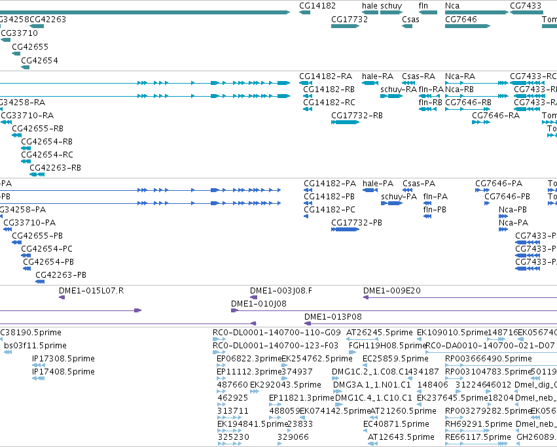
Task: Open protein CG14182-PC
Action: tap(330, 210)
